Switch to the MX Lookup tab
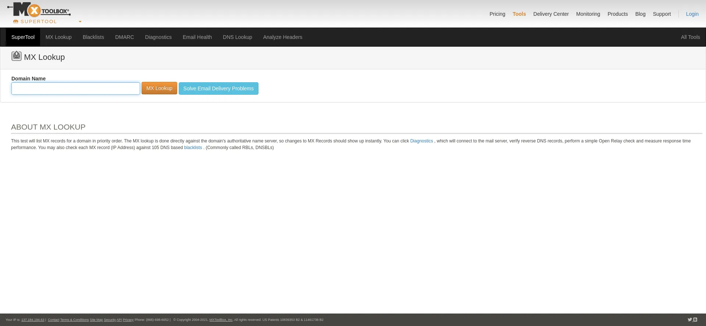 58,37
